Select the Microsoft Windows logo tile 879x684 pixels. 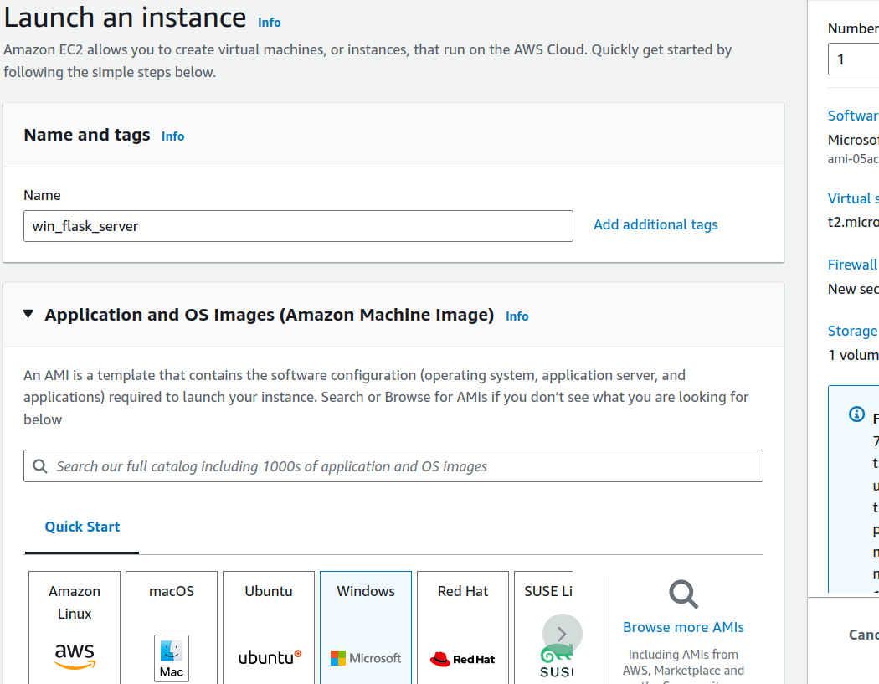(366, 658)
